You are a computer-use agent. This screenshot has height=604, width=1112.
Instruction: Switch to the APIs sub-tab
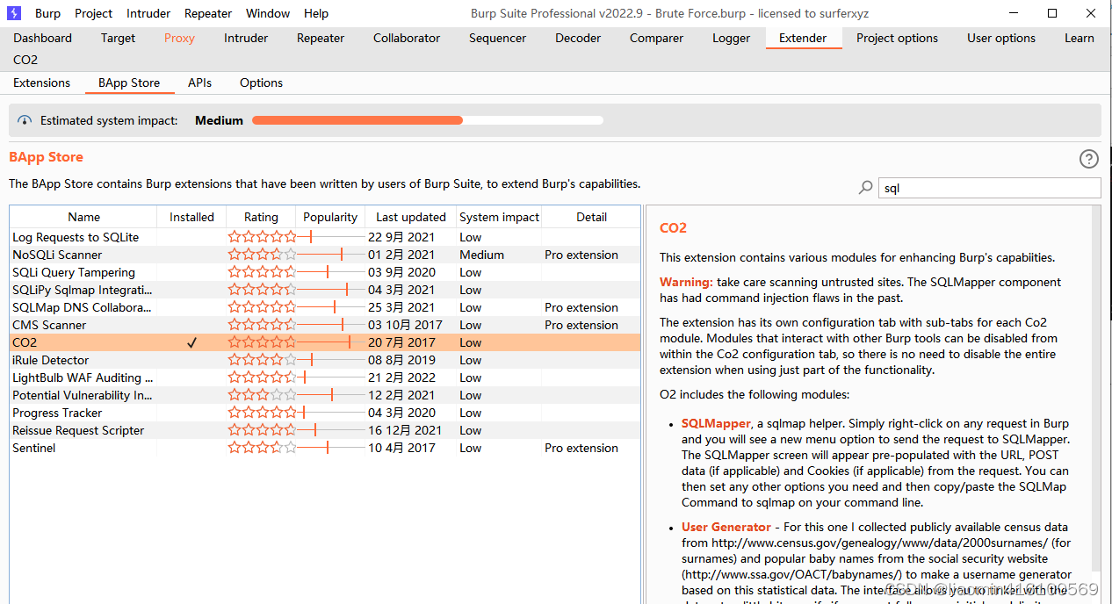coord(199,83)
